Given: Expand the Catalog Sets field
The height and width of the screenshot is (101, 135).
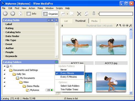Looking at the screenshot, I should coord(4,32).
